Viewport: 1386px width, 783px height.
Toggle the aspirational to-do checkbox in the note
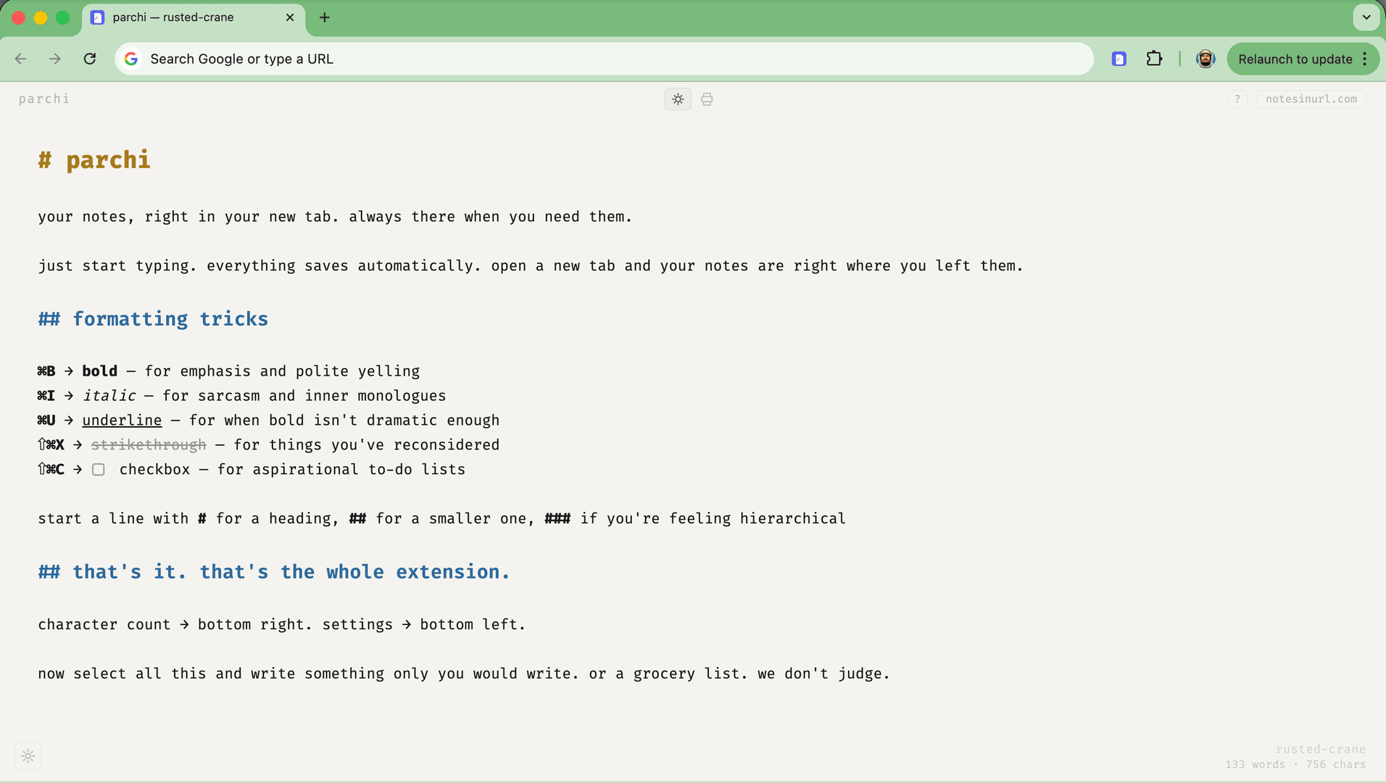[x=99, y=469]
